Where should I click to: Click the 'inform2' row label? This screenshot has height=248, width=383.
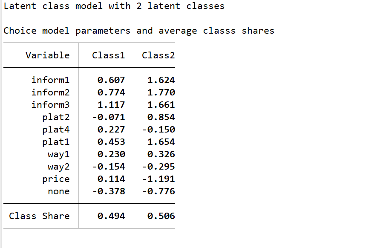tap(50, 92)
